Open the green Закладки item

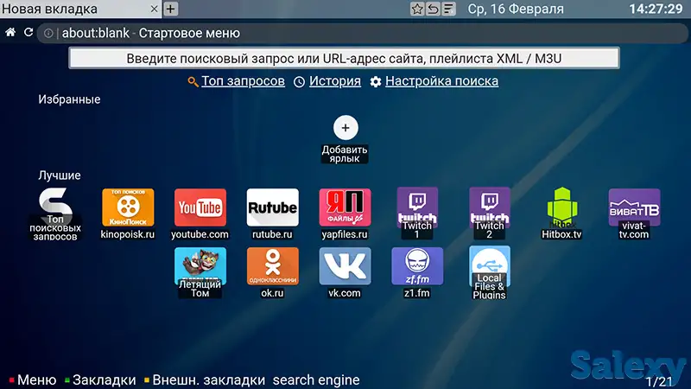(x=100, y=379)
